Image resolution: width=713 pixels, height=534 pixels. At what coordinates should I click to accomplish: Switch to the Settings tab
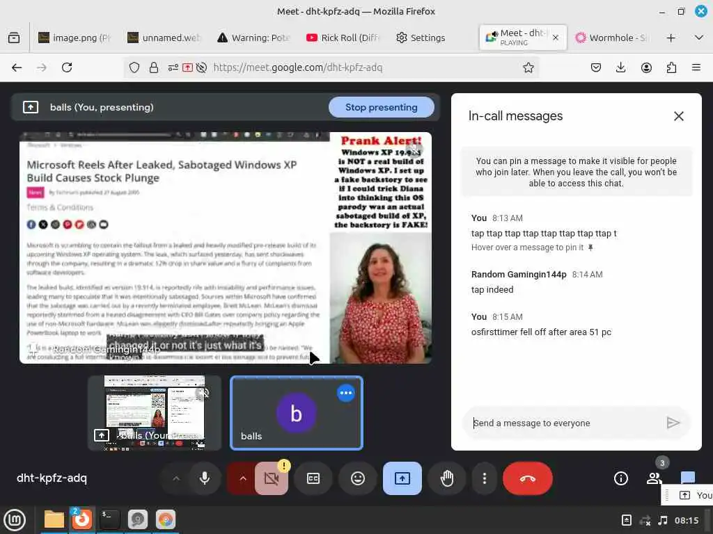[x=421, y=38]
